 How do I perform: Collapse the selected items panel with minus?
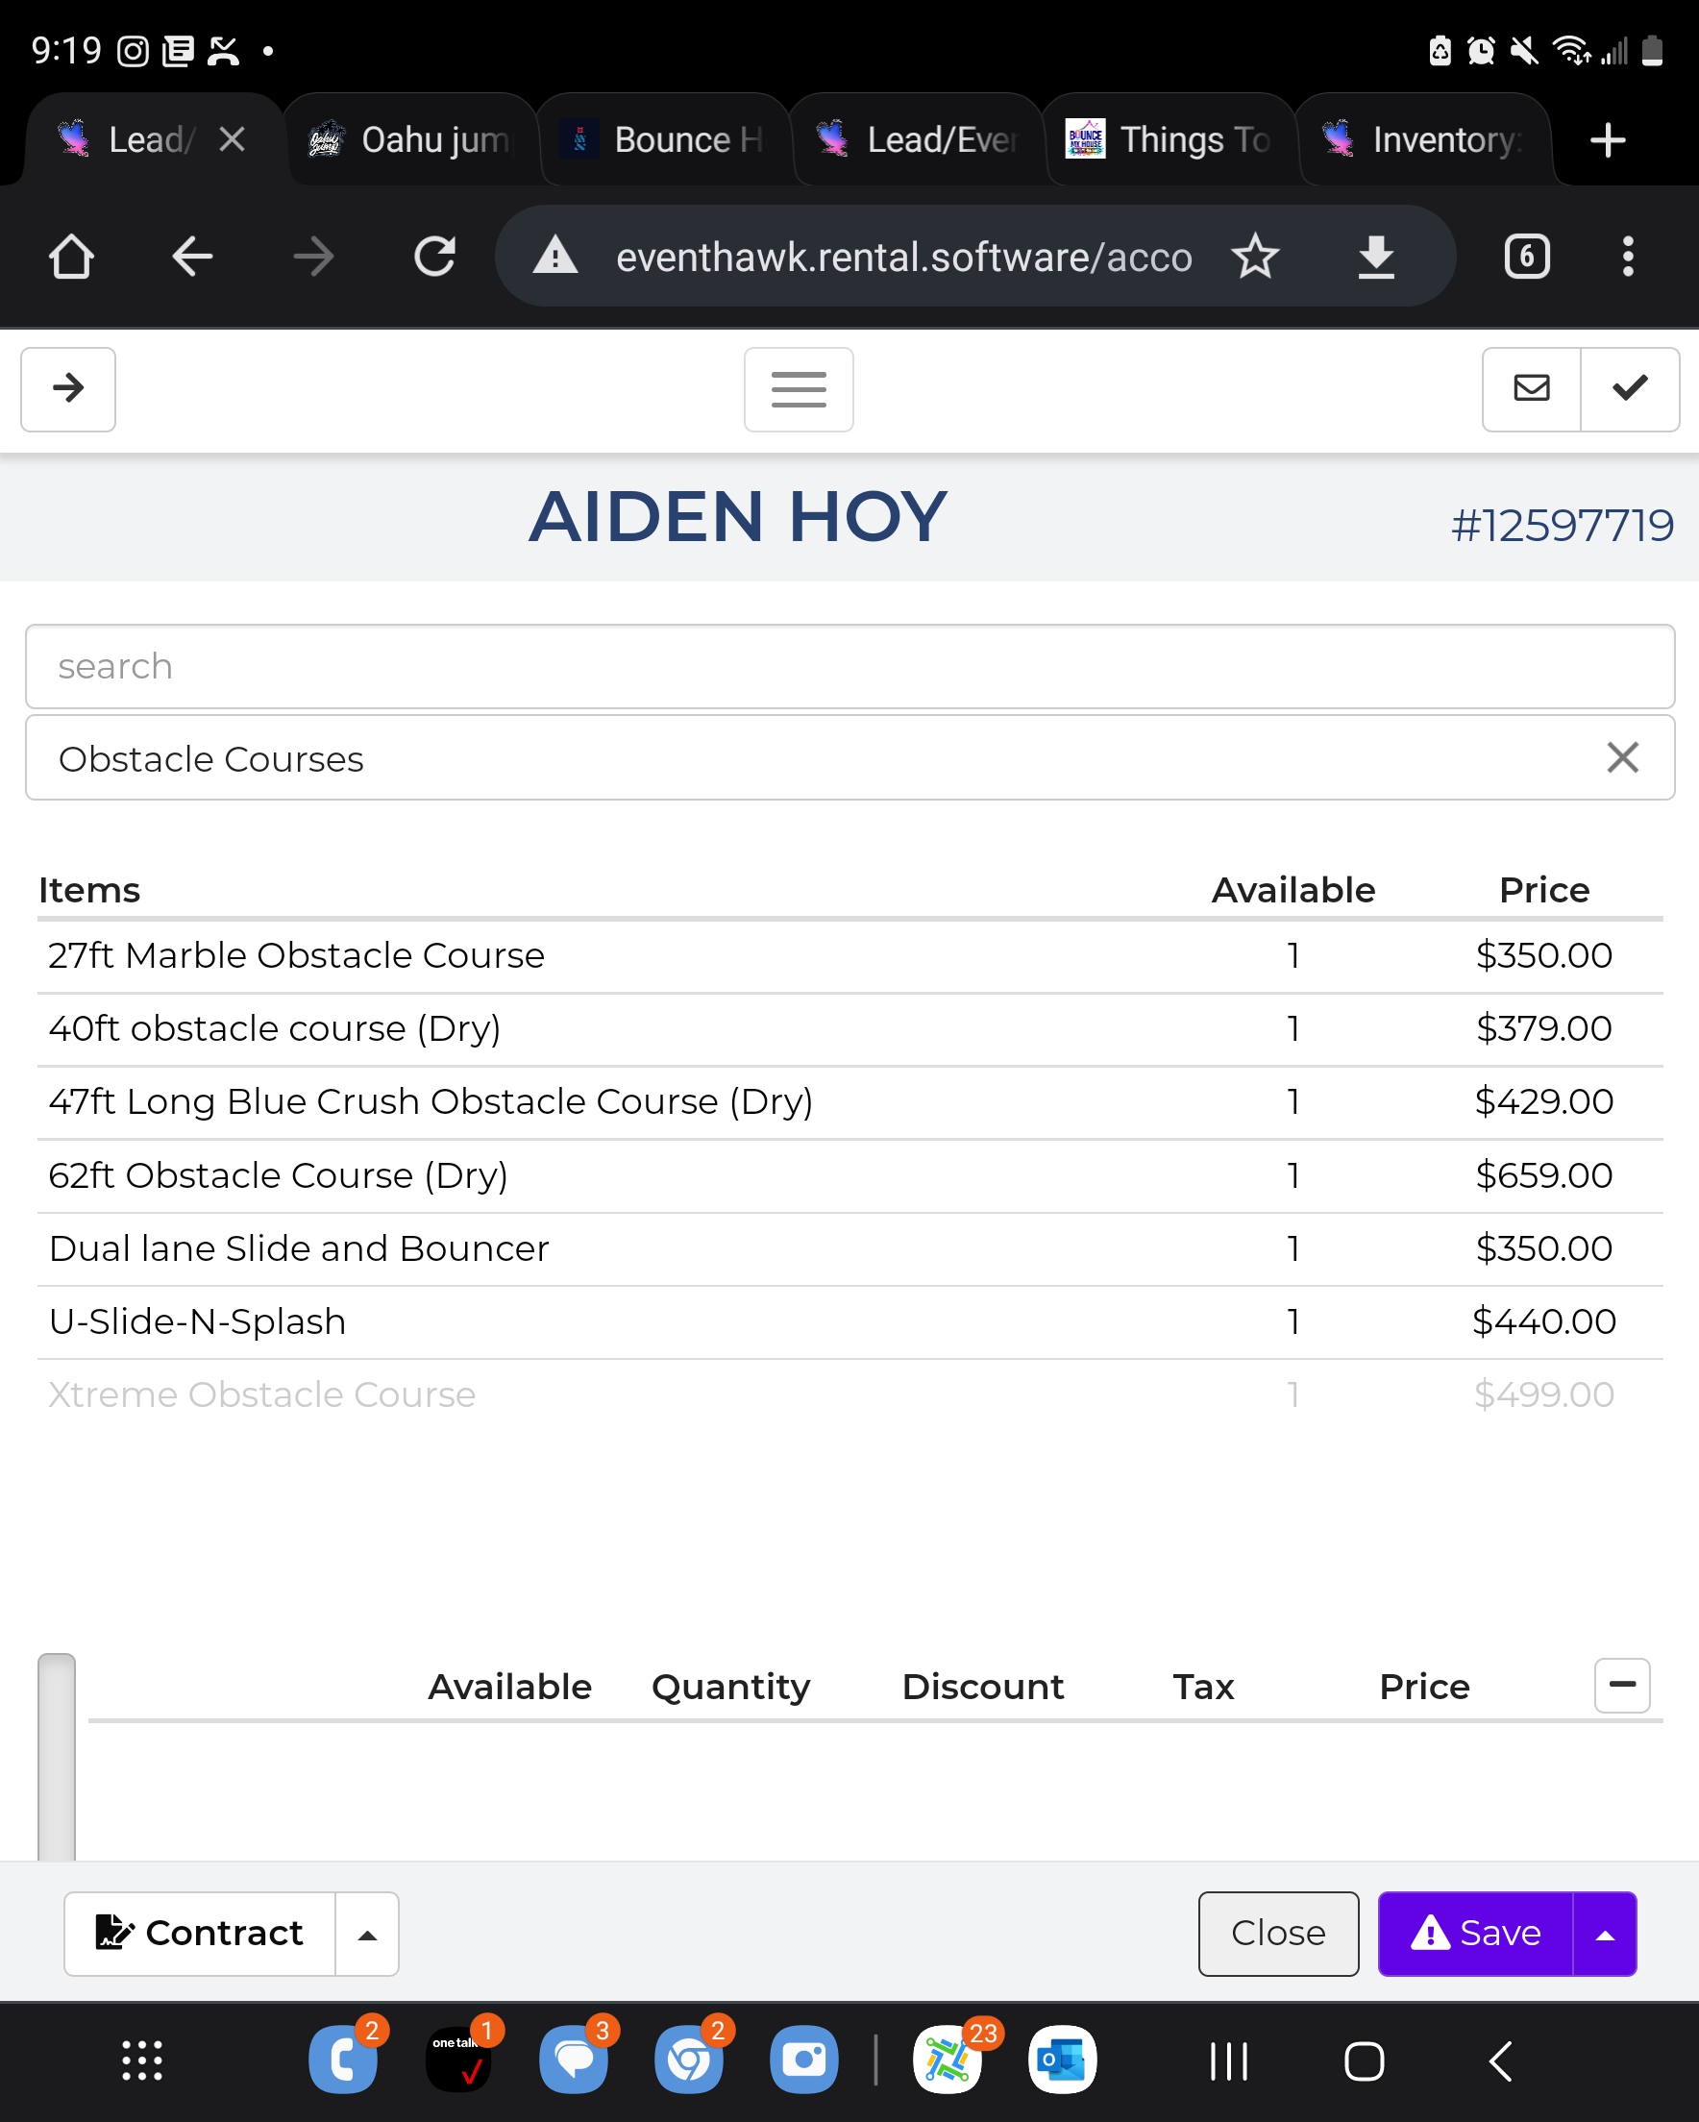1621,1685
